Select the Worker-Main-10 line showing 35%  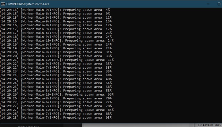(x=57, y=60)
